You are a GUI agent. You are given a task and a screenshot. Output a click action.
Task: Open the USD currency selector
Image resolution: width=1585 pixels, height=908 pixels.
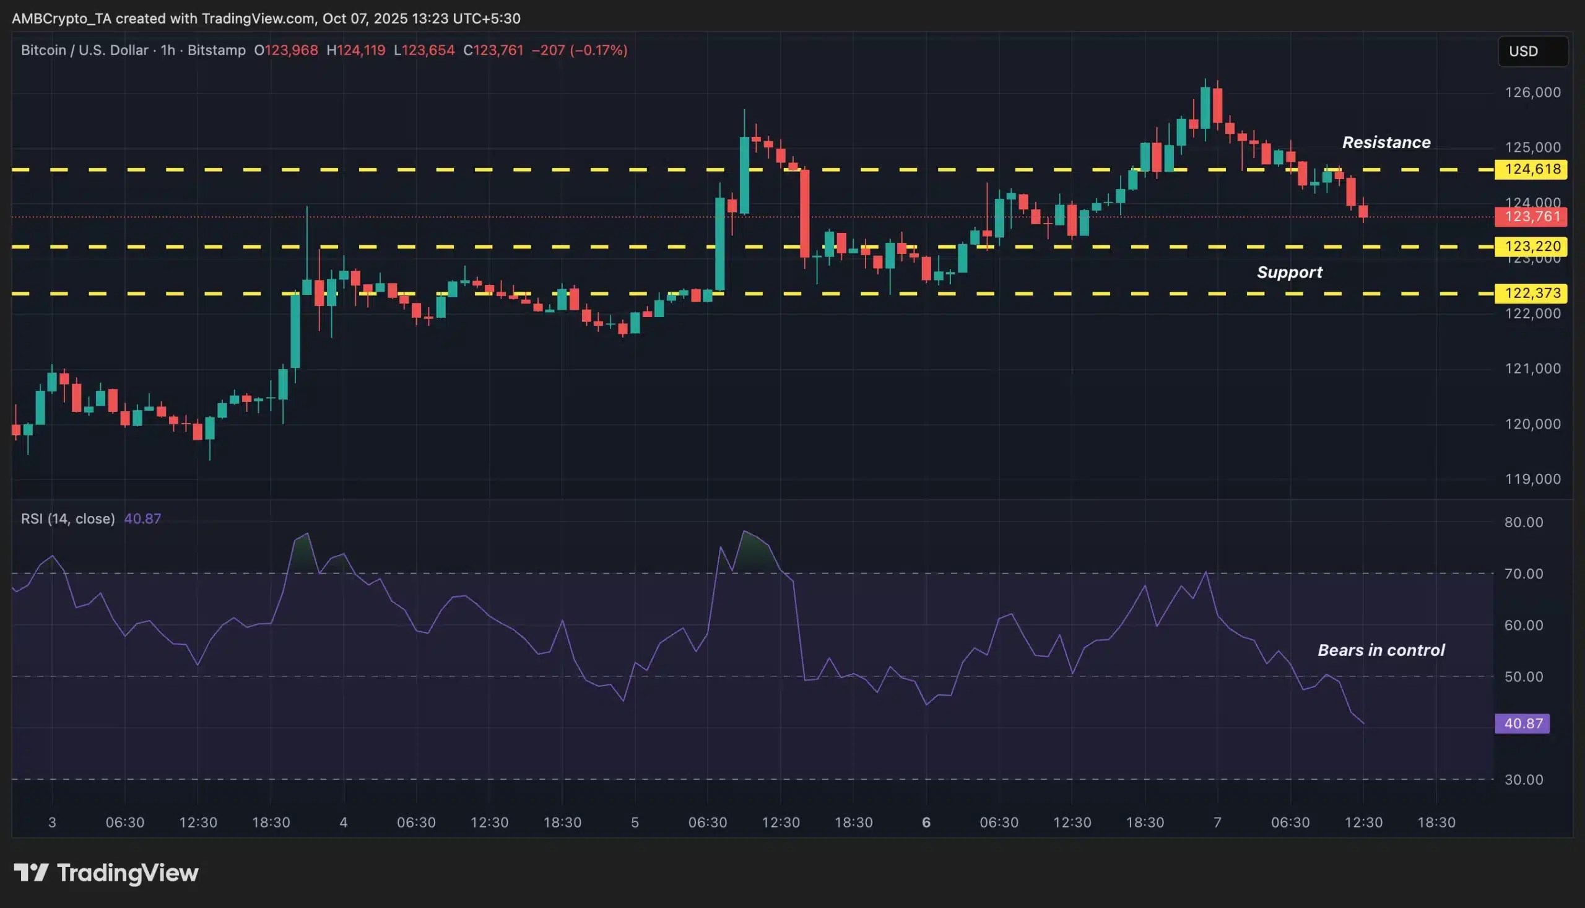(1532, 51)
